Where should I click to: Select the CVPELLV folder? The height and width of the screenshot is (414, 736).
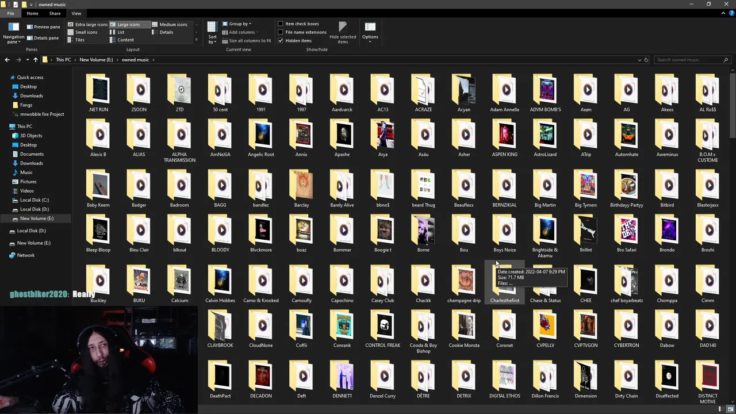tap(545, 329)
